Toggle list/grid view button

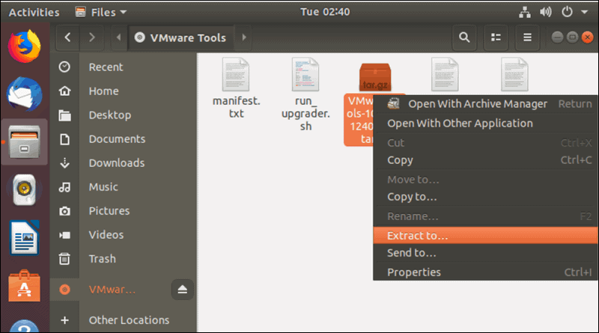point(496,37)
